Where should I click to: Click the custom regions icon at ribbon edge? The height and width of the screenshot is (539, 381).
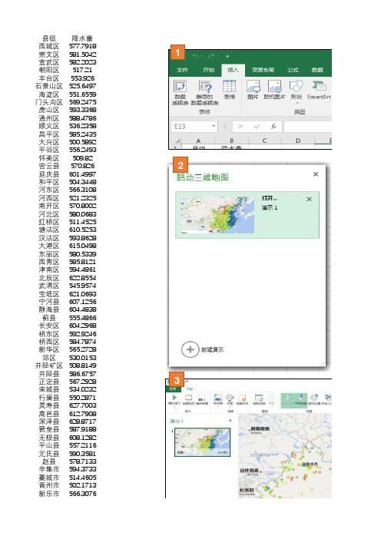coord(327,399)
